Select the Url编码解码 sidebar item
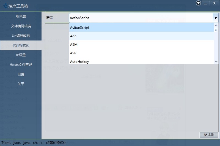The height and width of the screenshot is (146, 220). tap(21, 36)
